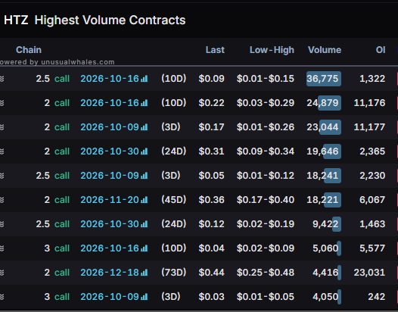Viewport: 398px width, 312px height.
Task: Click stacked-lines icon on 24,879 volume row
Action: click(x=2, y=103)
